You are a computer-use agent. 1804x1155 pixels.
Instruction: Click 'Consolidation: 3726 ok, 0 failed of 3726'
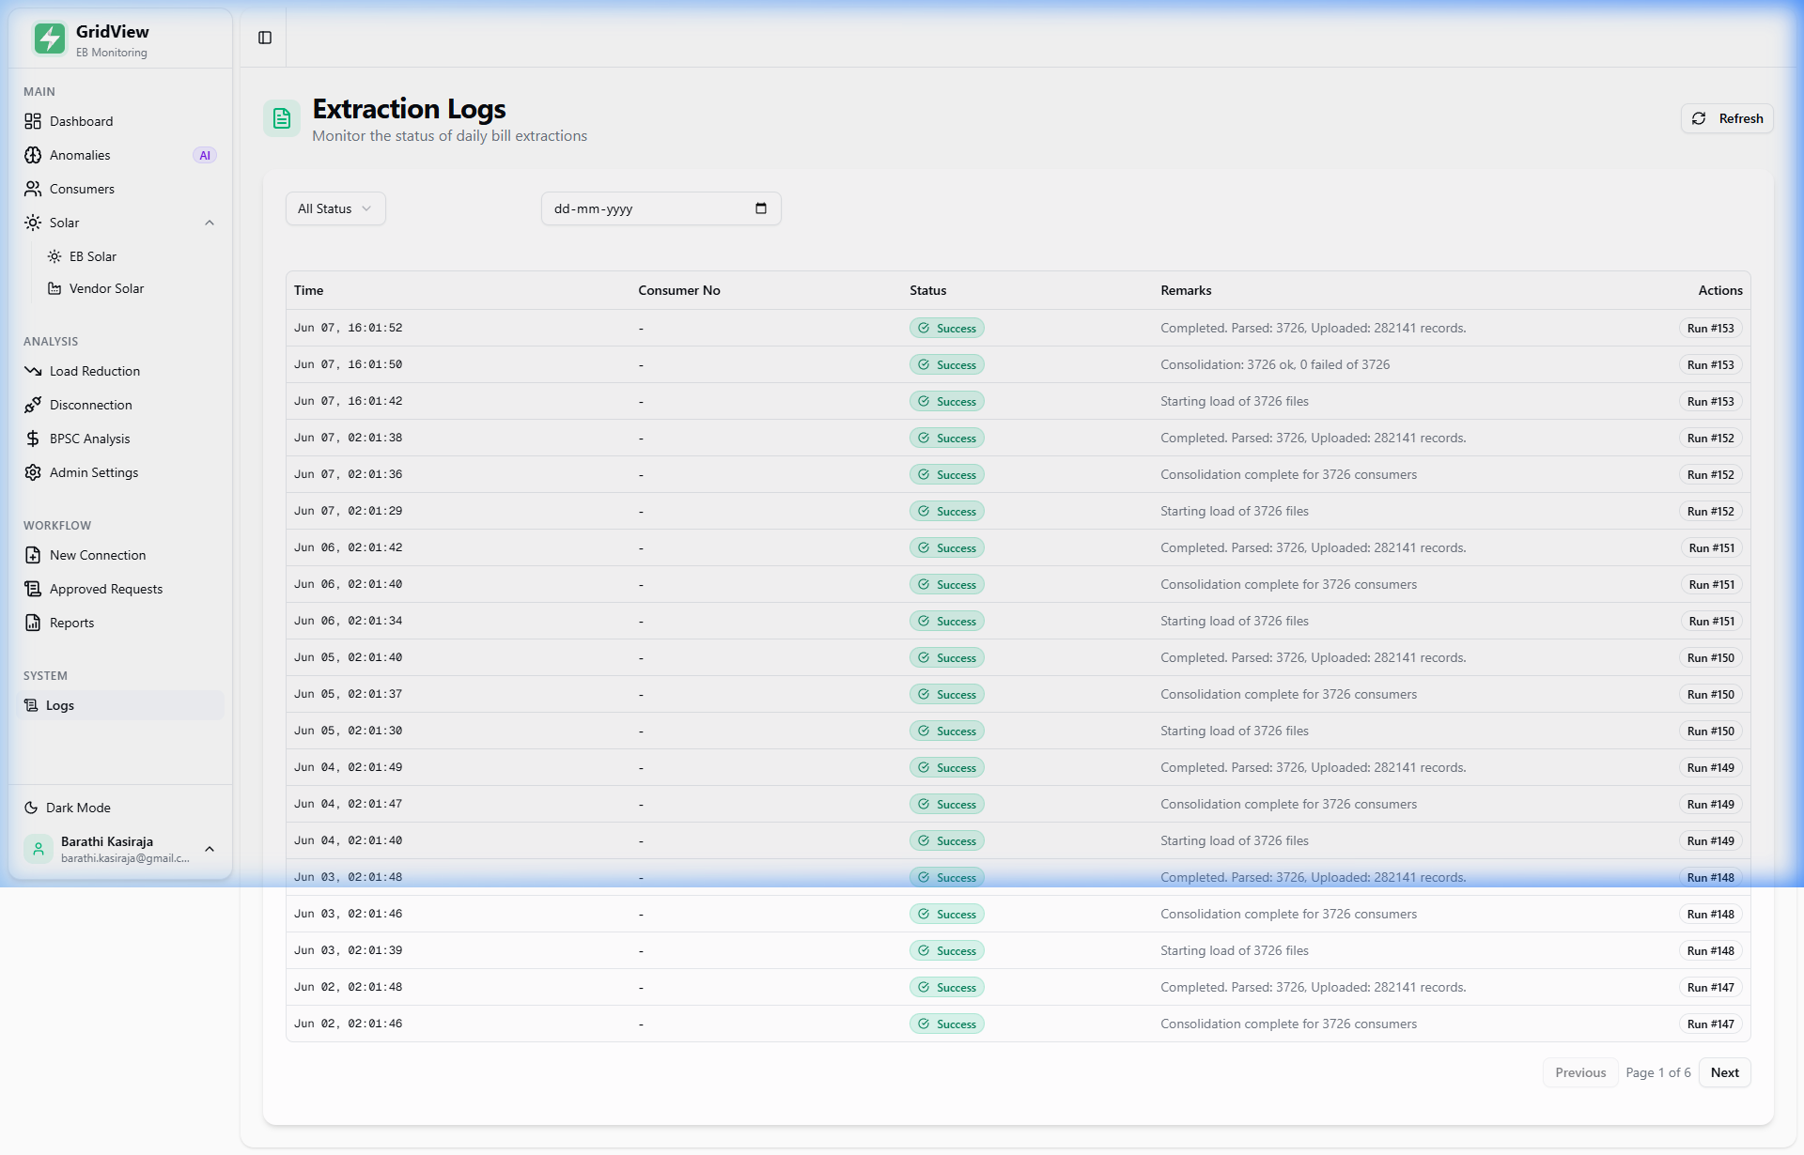pyautogui.click(x=1275, y=364)
